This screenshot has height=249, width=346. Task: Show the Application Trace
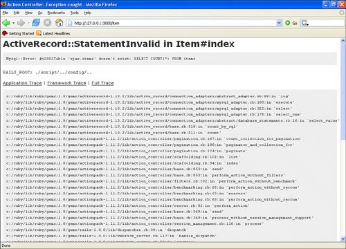(22, 83)
